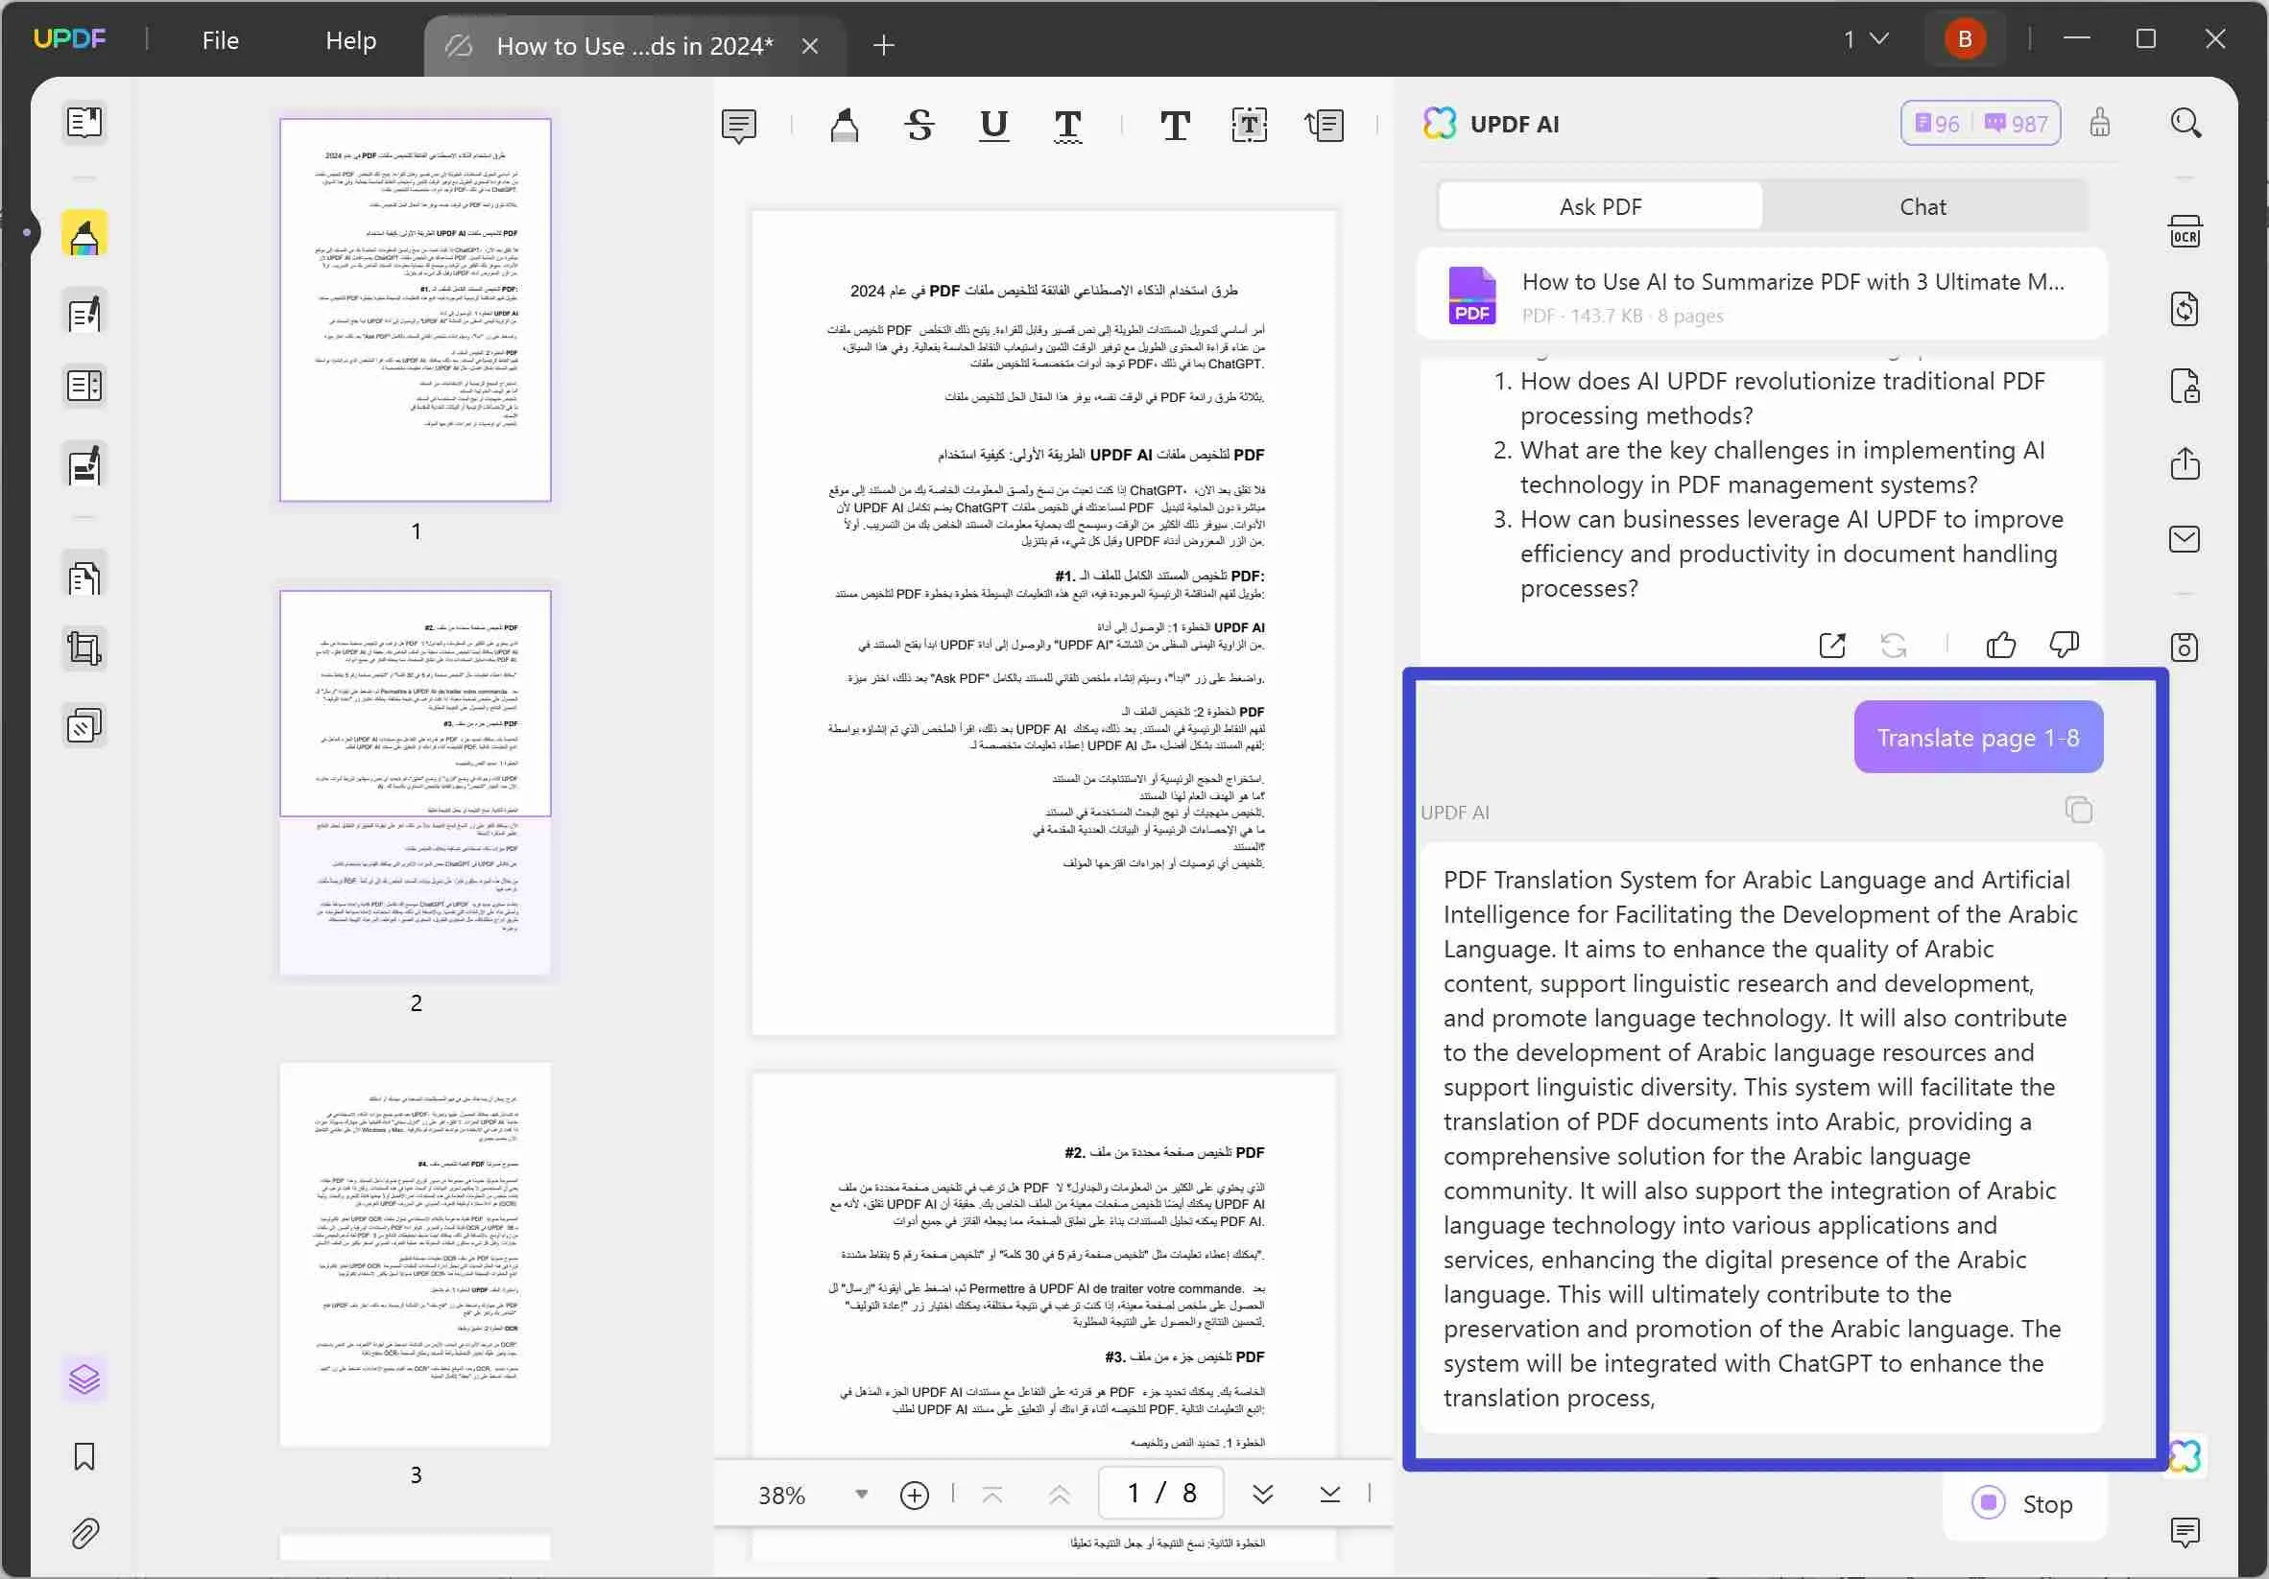The image size is (2269, 1579).
Task: Select the highlighter annotation tool
Action: pos(845,126)
